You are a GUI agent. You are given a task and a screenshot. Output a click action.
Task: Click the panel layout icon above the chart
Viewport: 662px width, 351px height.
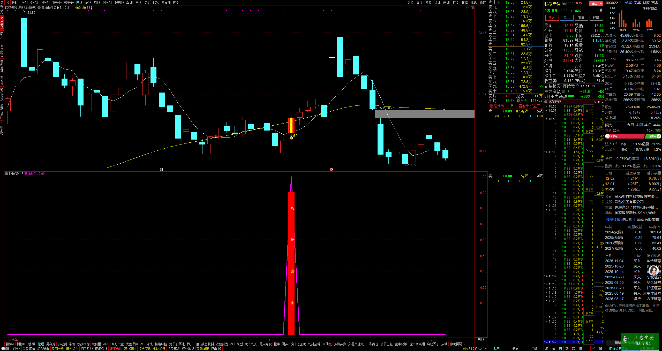click(x=472, y=8)
